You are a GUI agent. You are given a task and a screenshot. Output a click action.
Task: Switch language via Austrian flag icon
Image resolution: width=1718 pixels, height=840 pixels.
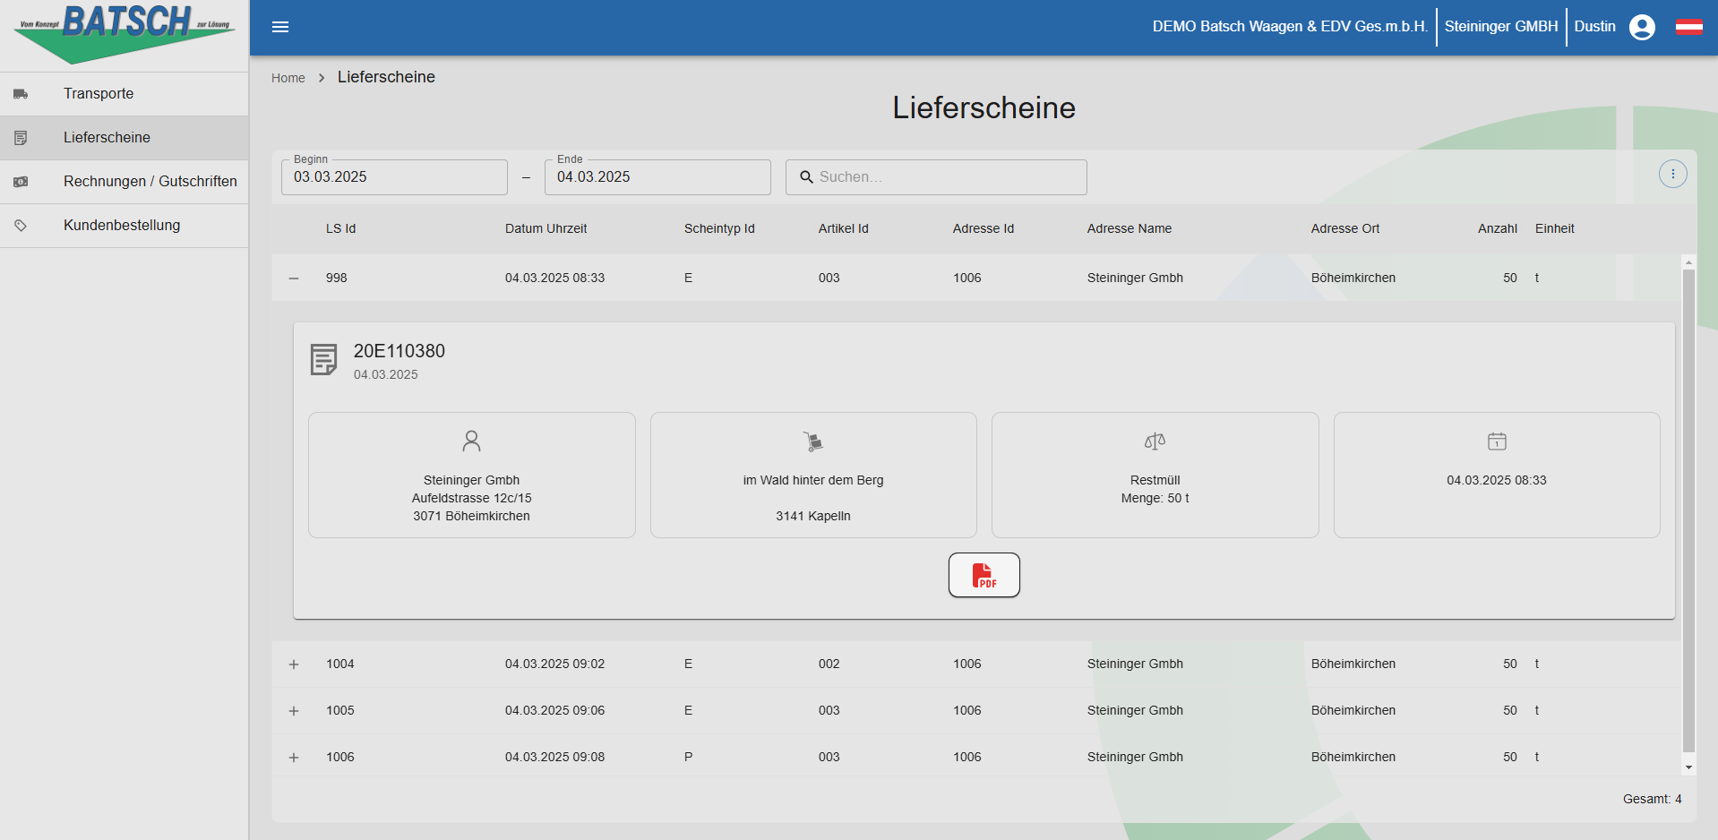[1689, 27]
